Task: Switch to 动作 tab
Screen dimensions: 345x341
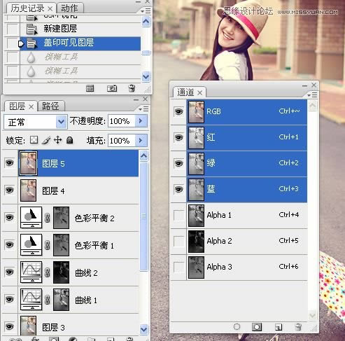Action: click(x=69, y=8)
